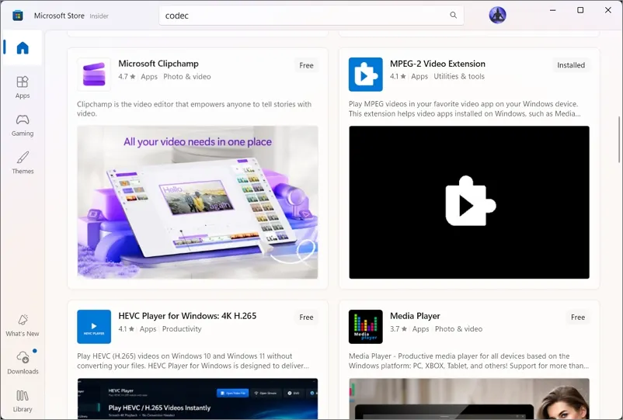The height and width of the screenshot is (420, 623).
Task: Close the Microsoft Store window
Action: [608, 10]
